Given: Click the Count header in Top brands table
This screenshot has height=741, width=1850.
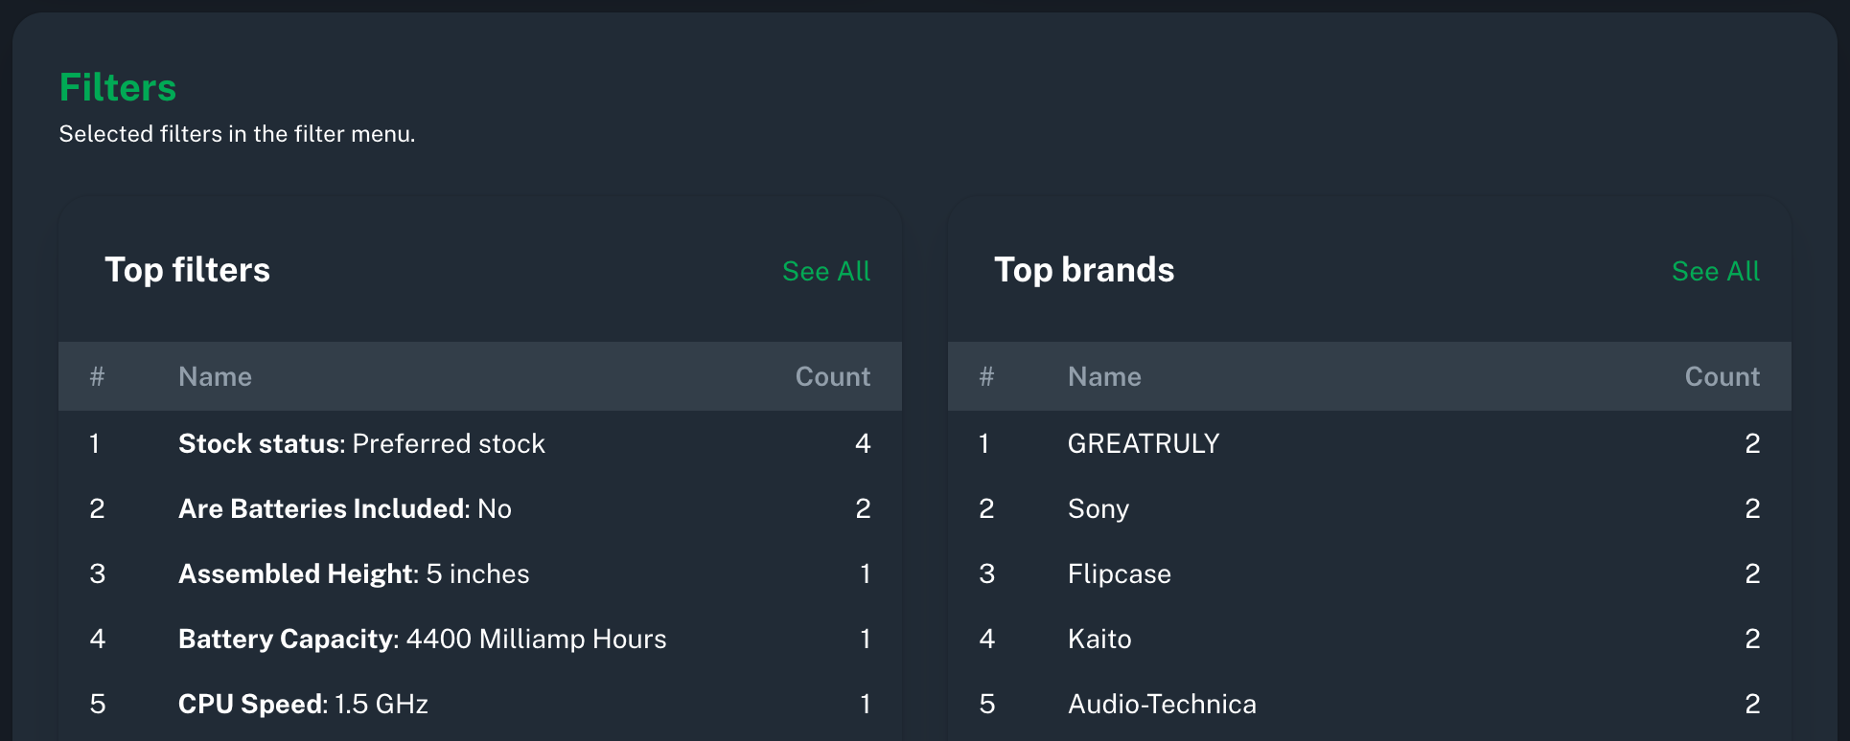Looking at the screenshot, I should (x=1722, y=377).
